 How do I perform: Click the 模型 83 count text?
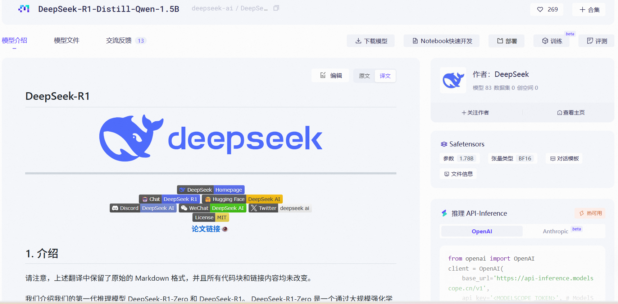pos(482,88)
